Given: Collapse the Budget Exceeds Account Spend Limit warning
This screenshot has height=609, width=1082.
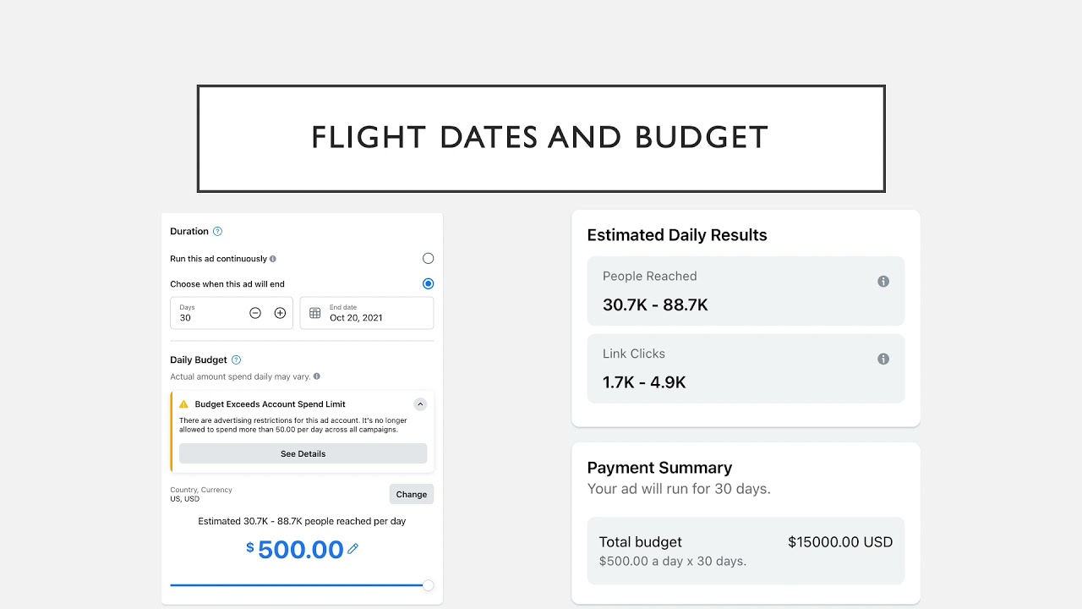Looking at the screenshot, I should click(420, 404).
